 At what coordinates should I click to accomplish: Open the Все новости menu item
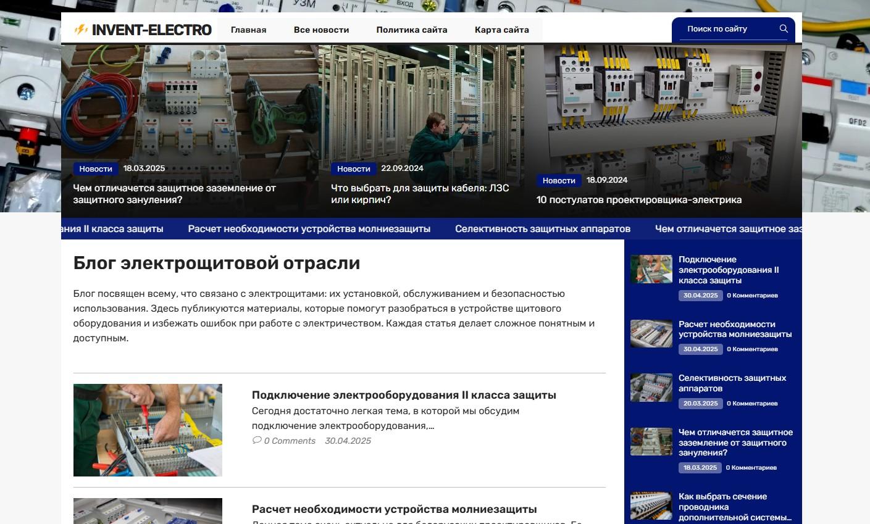[321, 30]
